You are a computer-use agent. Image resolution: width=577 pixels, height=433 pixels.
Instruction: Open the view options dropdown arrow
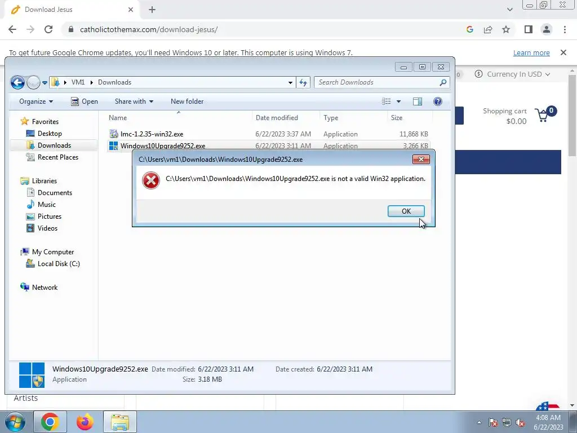398,101
